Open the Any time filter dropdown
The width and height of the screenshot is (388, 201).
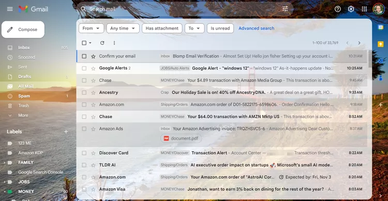point(123,28)
